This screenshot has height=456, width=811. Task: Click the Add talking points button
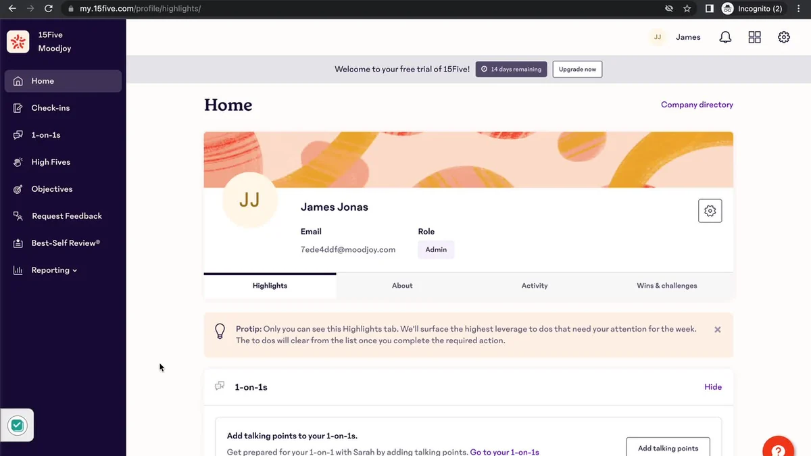coord(668,448)
